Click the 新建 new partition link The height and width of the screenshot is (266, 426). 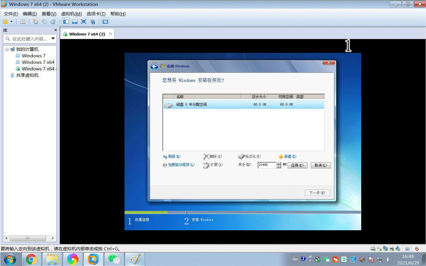point(288,157)
